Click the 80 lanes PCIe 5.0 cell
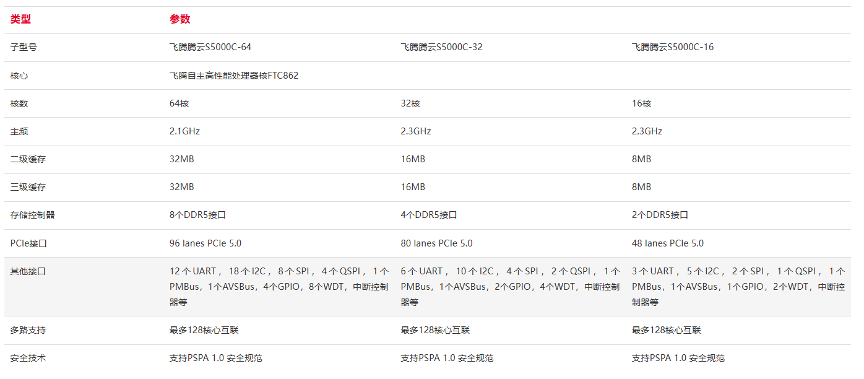The width and height of the screenshot is (864, 379). 436,243
